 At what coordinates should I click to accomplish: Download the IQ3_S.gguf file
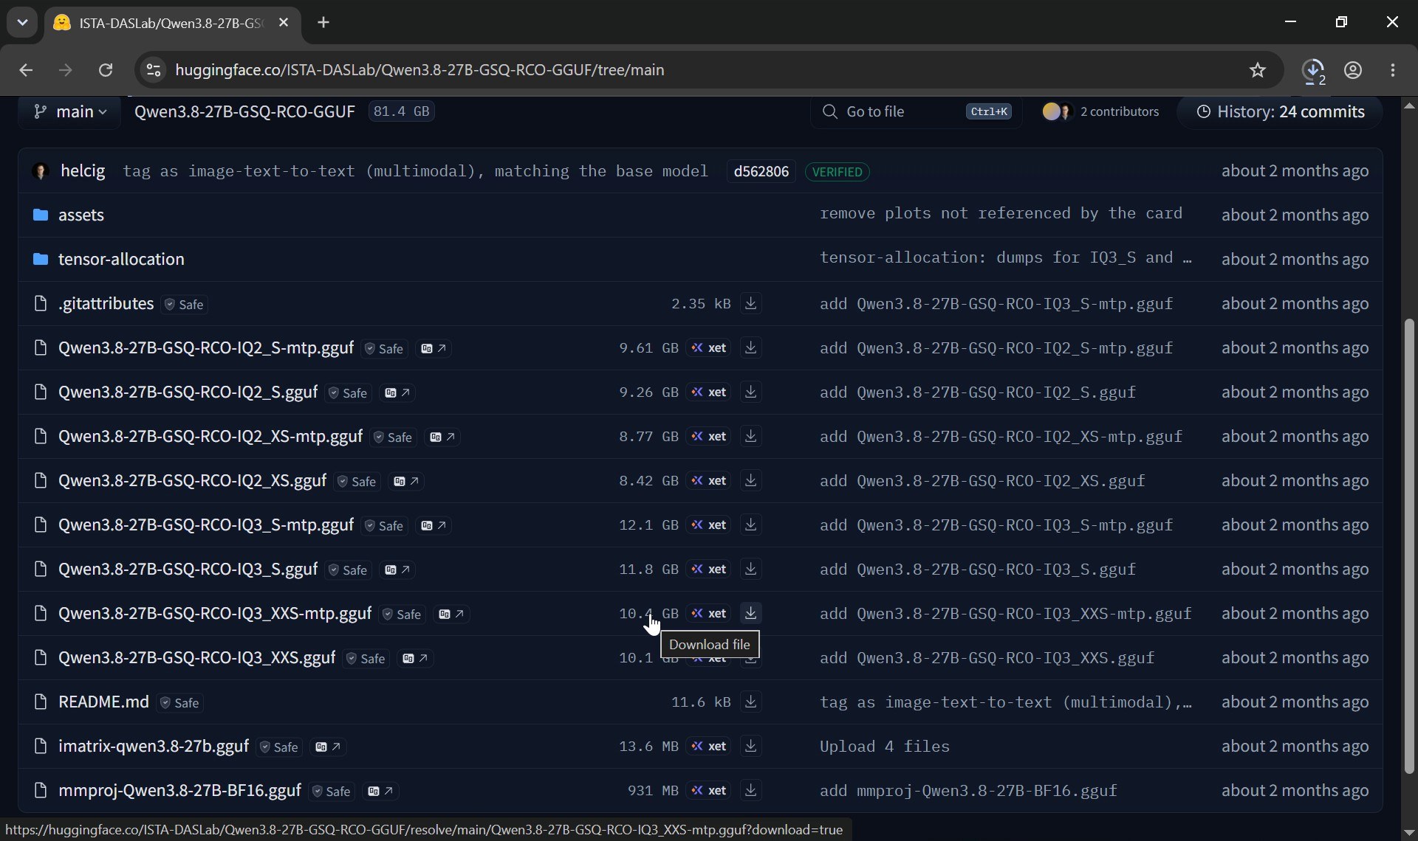coord(750,569)
